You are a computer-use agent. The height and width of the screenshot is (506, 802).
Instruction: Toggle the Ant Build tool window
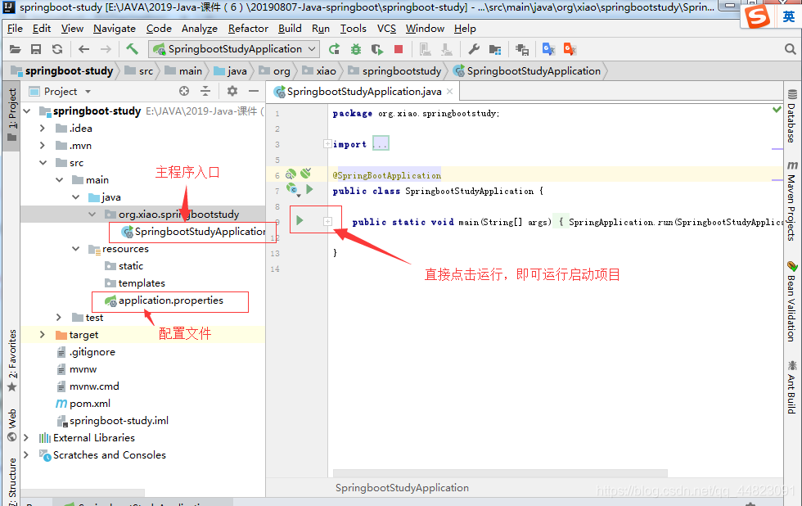tap(792, 387)
